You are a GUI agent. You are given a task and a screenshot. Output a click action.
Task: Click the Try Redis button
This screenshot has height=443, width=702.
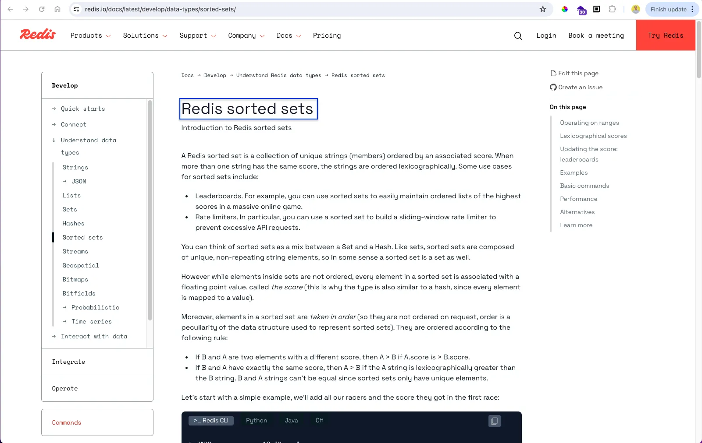click(x=666, y=35)
